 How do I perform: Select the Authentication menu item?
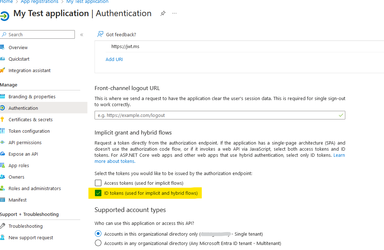(23, 108)
